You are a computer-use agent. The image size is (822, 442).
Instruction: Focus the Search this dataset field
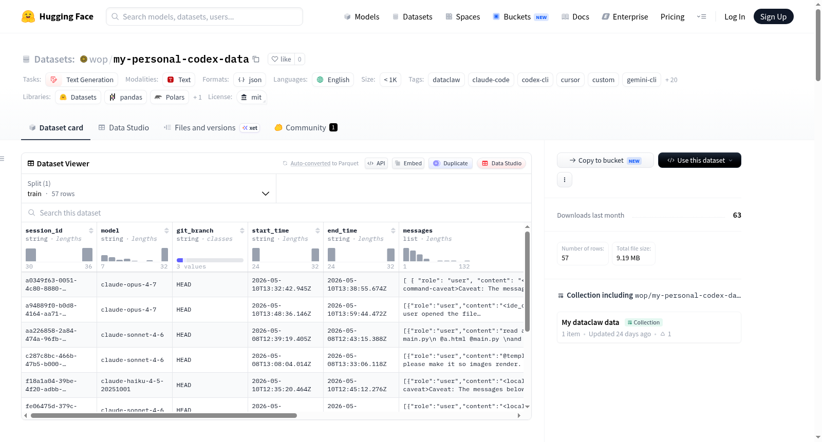276,213
